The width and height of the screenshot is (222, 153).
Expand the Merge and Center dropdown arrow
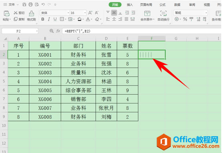[154, 19]
